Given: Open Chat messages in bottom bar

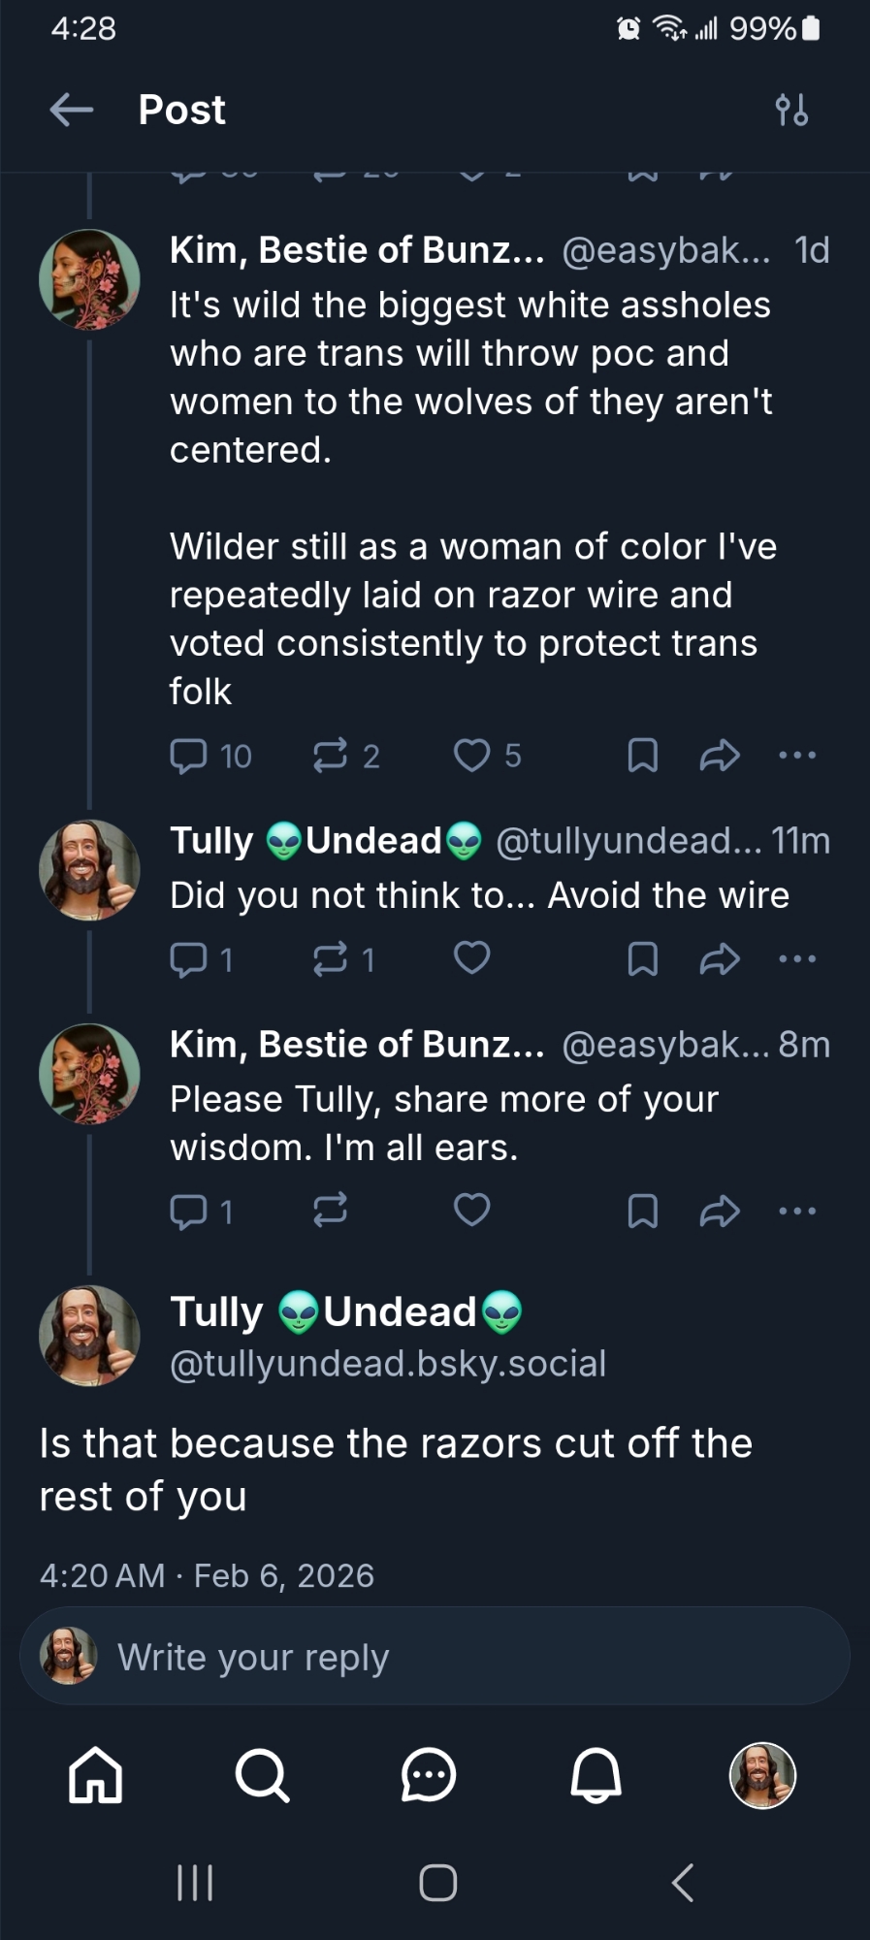Looking at the screenshot, I should click(x=429, y=1776).
